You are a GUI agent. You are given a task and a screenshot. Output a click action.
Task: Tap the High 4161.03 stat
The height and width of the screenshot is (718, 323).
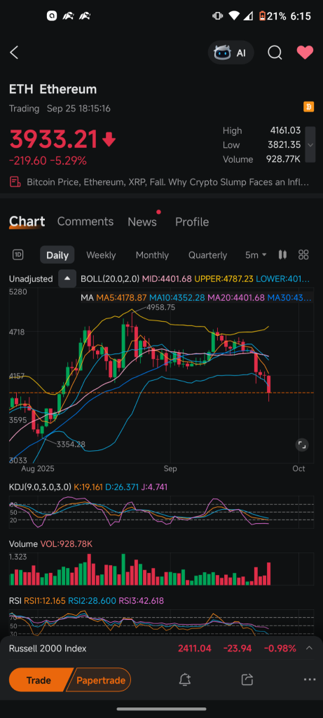tap(262, 130)
